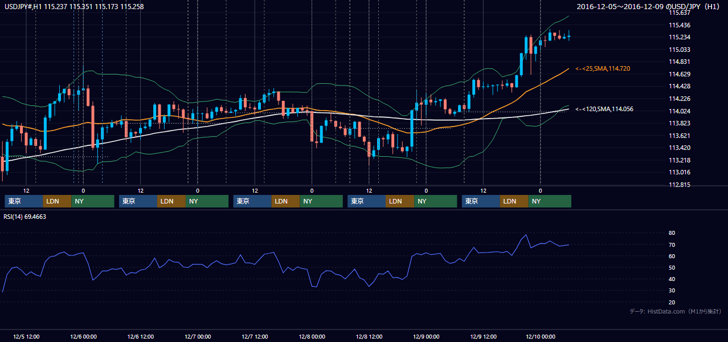Screen dimensions: 728x342
Task: Click RSI axis level 80
Action: (x=672, y=233)
